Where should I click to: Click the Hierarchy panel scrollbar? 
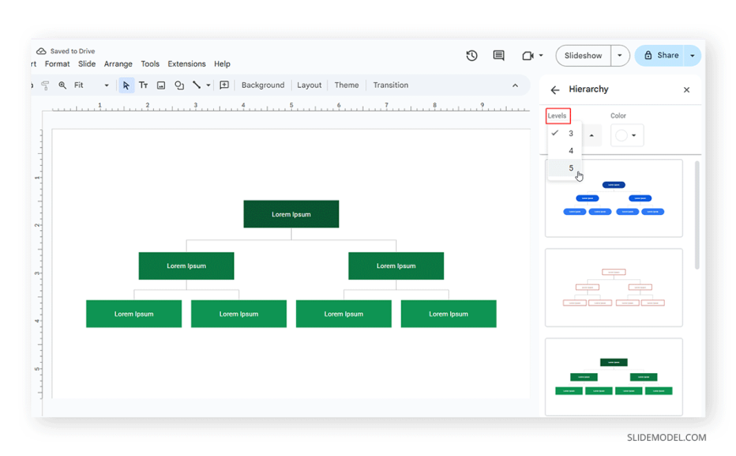tap(697, 215)
